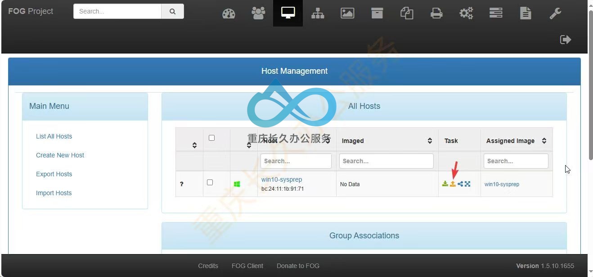
Task: Click the page vertical scrollbar thumb
Action: click(x=590, y=85)
